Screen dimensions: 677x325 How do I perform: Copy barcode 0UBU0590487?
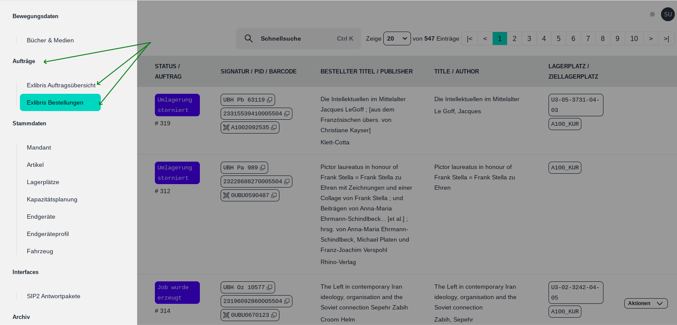pyautogui.click(x=274, y=195)
